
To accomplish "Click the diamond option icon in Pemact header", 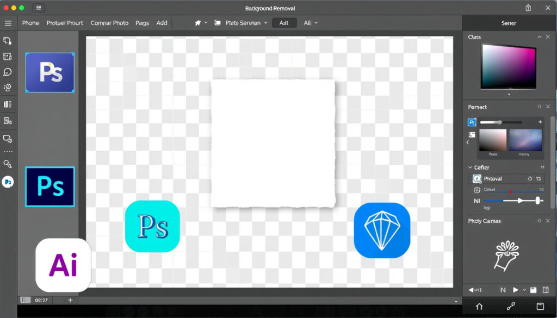I will click(x=539, y=107).
